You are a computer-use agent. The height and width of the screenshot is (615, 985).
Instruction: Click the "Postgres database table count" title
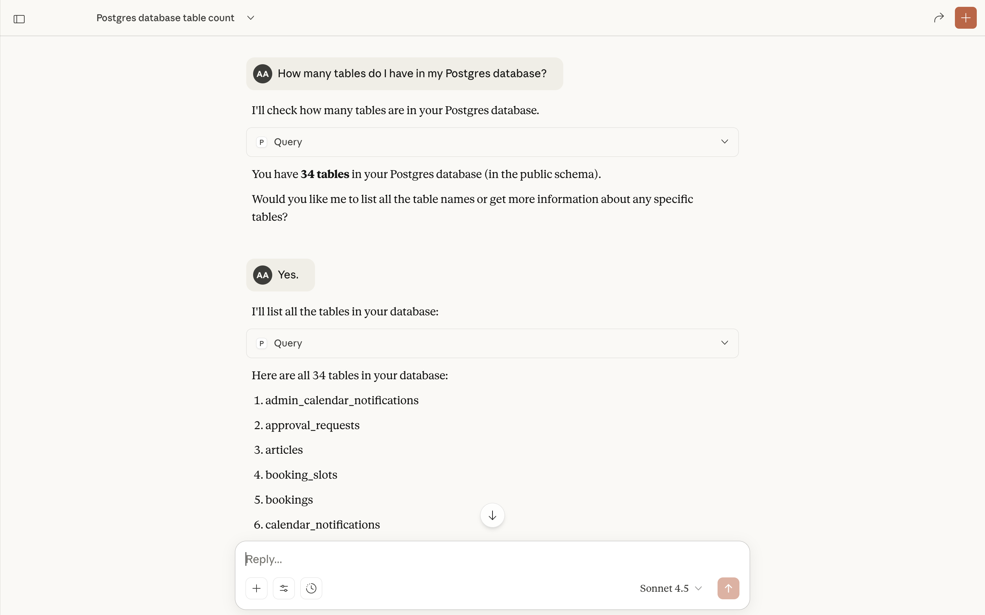pos(165,18)
